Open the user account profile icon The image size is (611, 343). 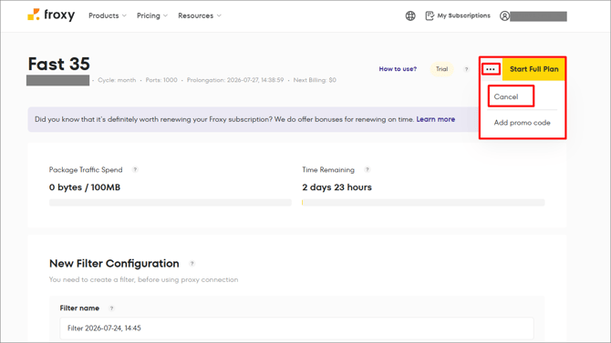(x=504, y=16)
